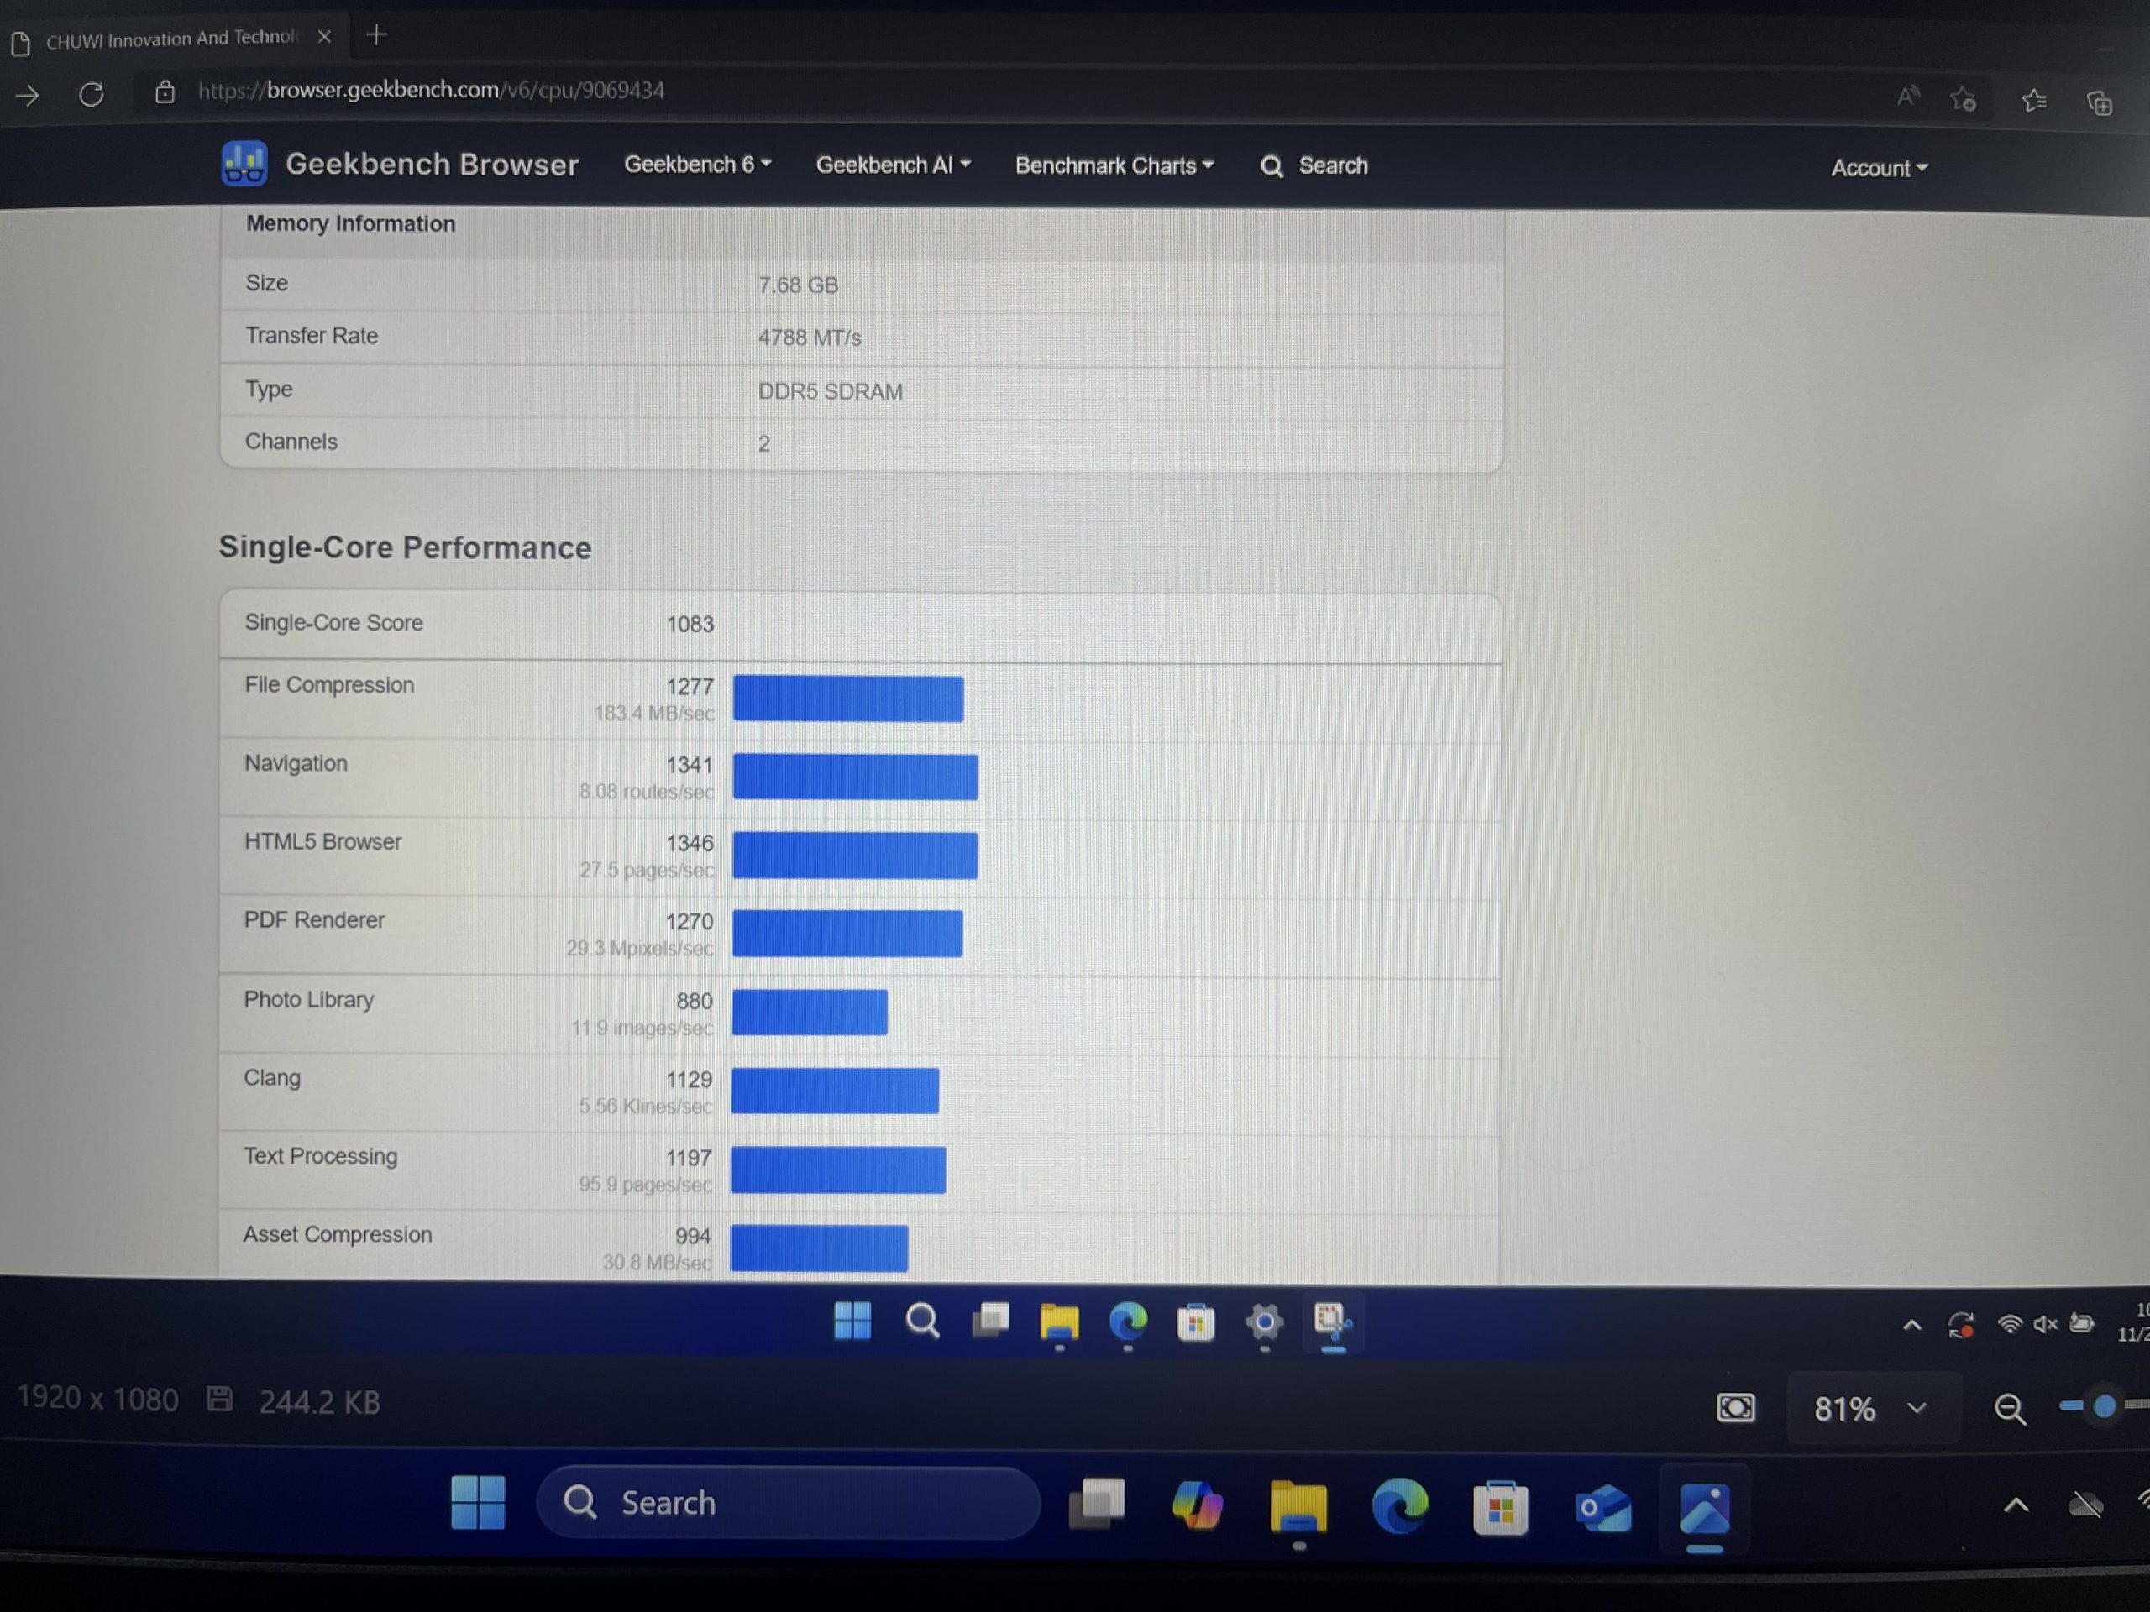Click the zoom slider handle
The image size is (2150, 1612).
click(x=2105, y=1405)
